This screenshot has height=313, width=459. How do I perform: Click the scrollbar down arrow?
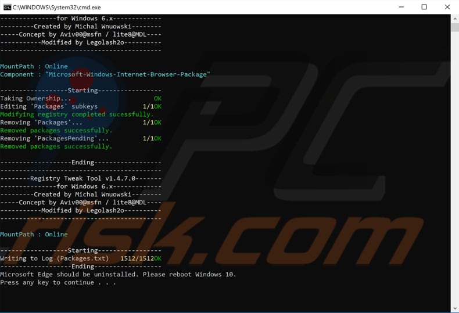(x=455, y=308)
